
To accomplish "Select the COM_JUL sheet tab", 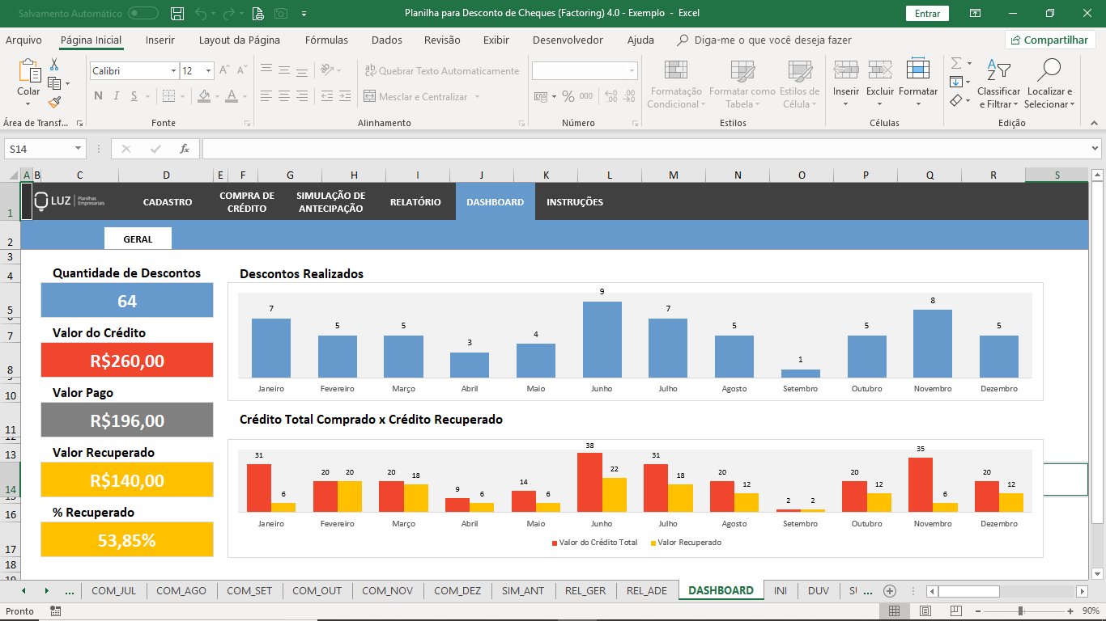I will [114, 590].
